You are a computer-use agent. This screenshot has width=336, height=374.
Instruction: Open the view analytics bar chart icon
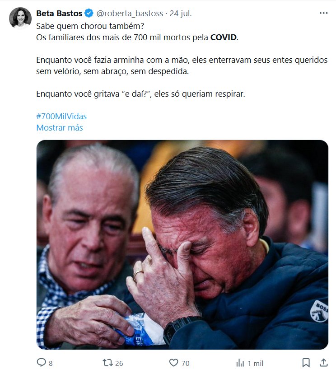coord(240,363)
